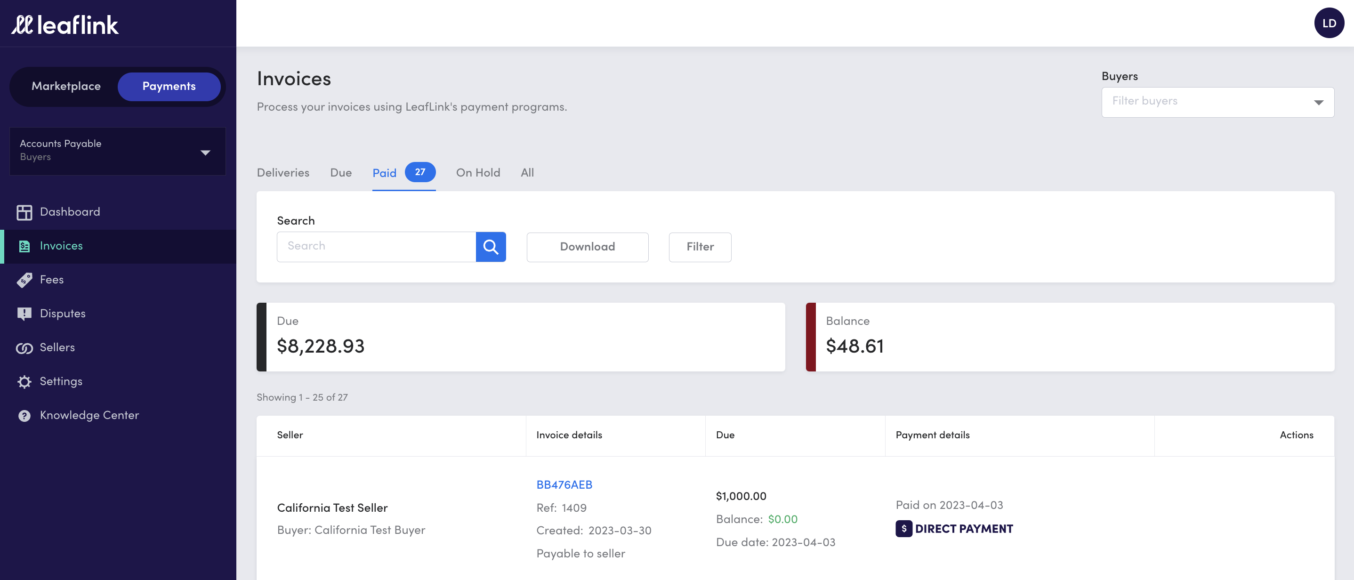Open the On Hold tab
This screenshot has height=580, width=1354.
pos(478,172)
